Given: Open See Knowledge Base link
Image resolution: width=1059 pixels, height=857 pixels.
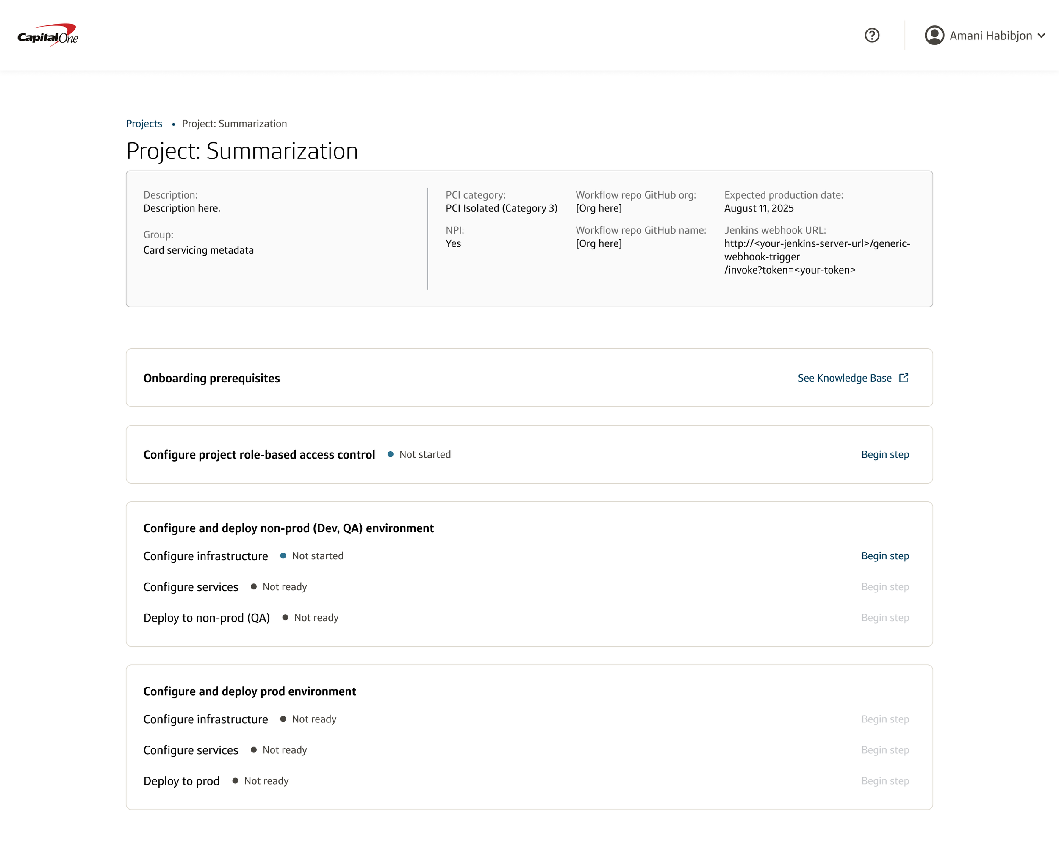Looking at the screenshot, I should click(844, 378).
